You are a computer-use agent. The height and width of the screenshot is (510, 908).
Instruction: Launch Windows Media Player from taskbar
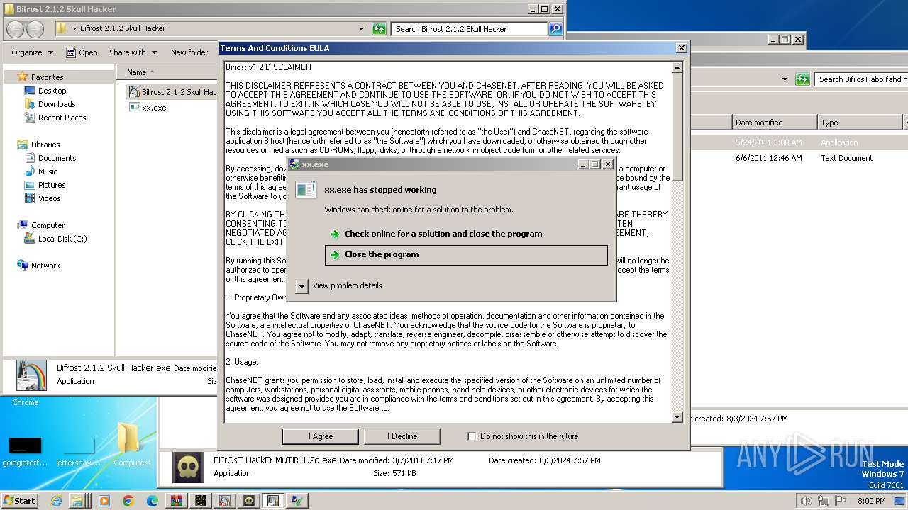pos(104,501)
